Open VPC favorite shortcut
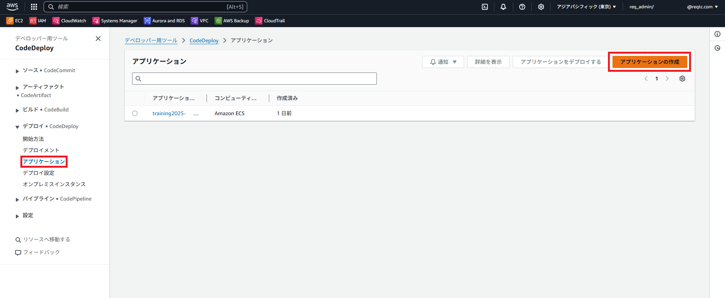Screen dimensions: 725x298 [200, 21]
